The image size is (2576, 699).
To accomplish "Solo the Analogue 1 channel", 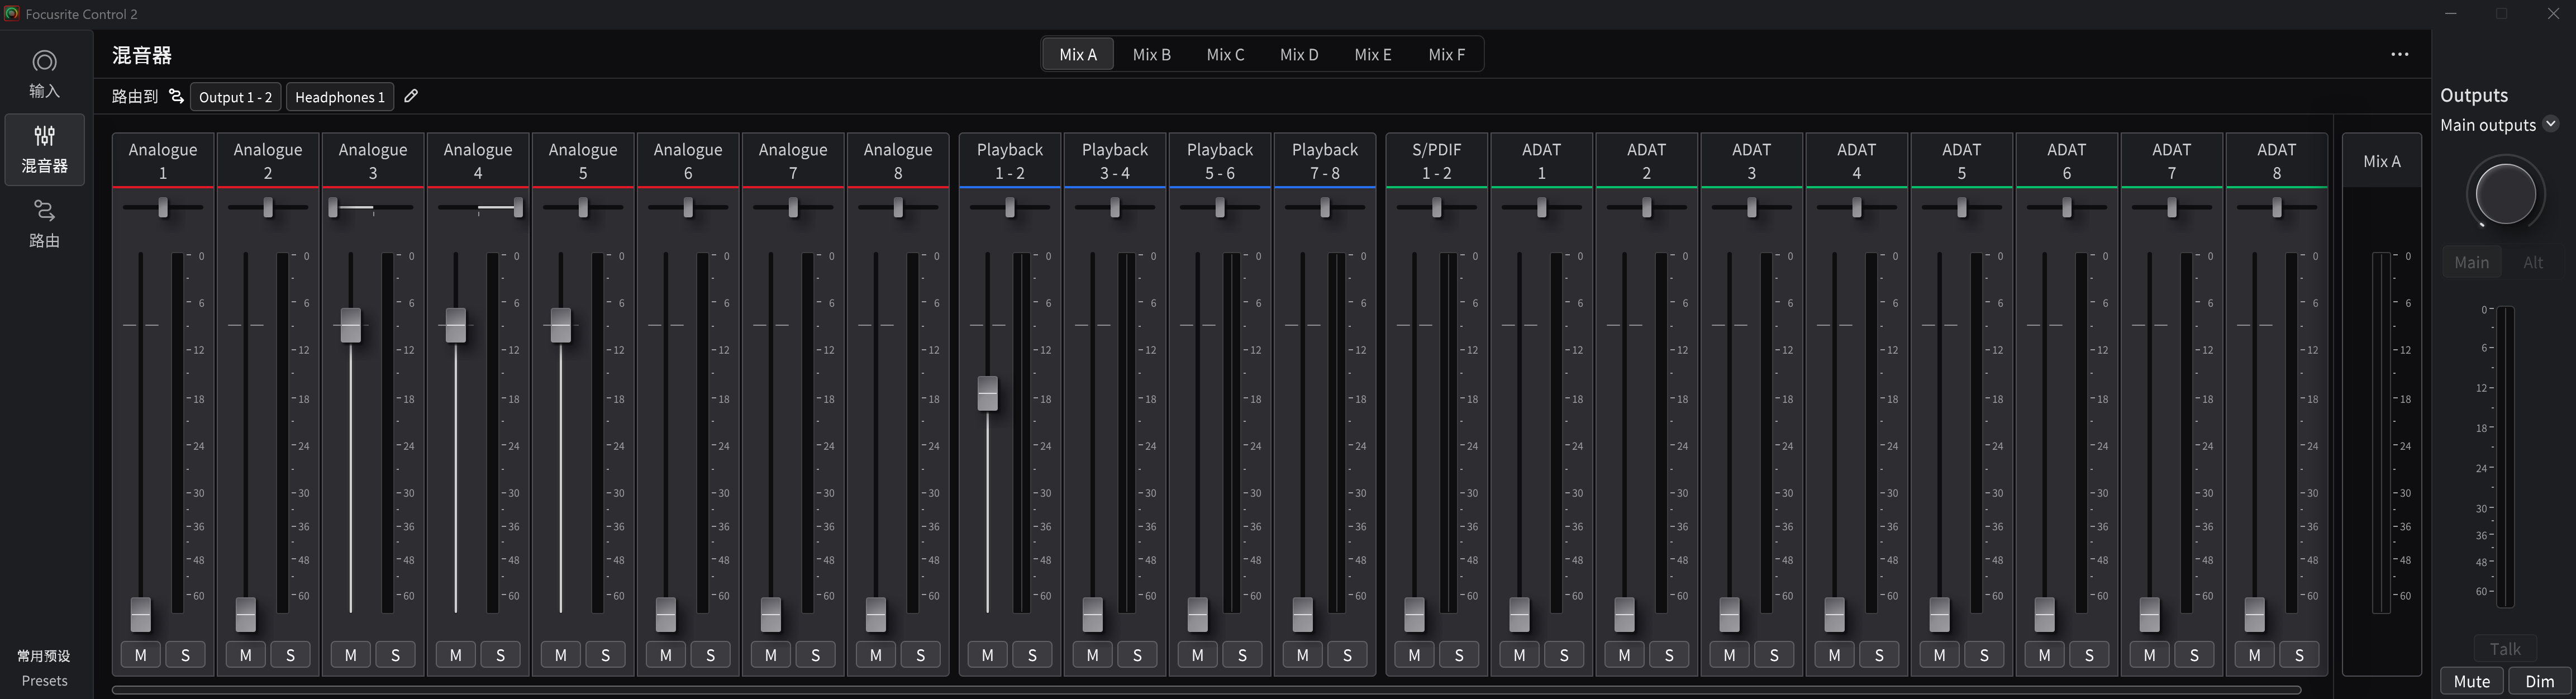I will (185, 655).
